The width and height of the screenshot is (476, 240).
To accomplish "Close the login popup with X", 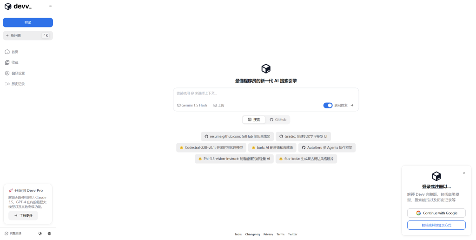I will pyautogui.click(x=464, y=173).
